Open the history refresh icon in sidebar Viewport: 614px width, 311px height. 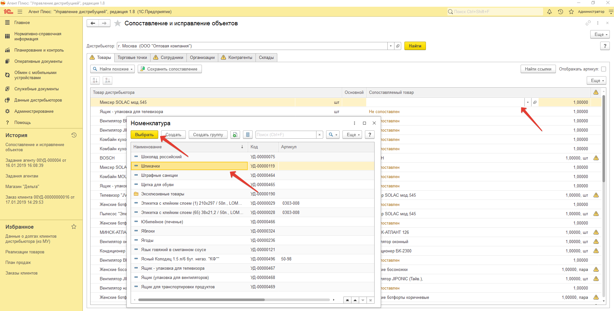point(74,135)
